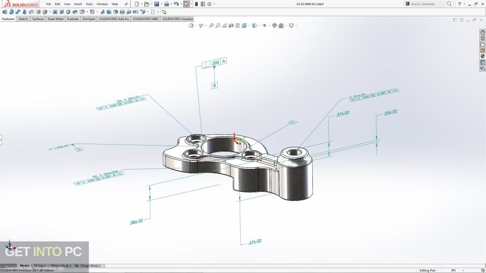
Task: Open the File menu
Action: [48, 4]
